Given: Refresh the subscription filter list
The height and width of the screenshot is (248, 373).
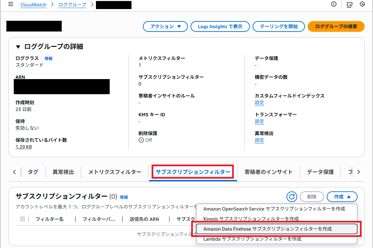Looking at the screenshot, I should (291, 197).
